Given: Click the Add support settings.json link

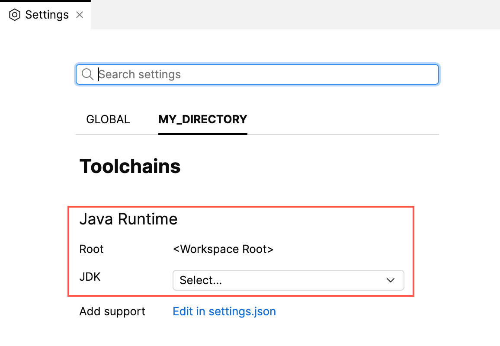Looking at the screenshot, I should pos(224,311).
